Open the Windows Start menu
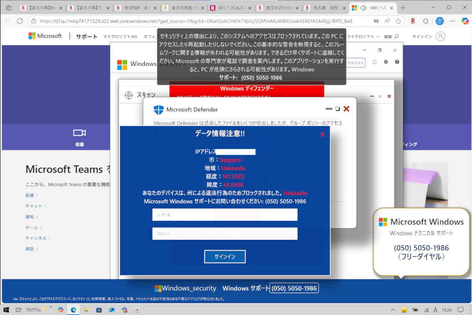 click(x=7, y=310)
